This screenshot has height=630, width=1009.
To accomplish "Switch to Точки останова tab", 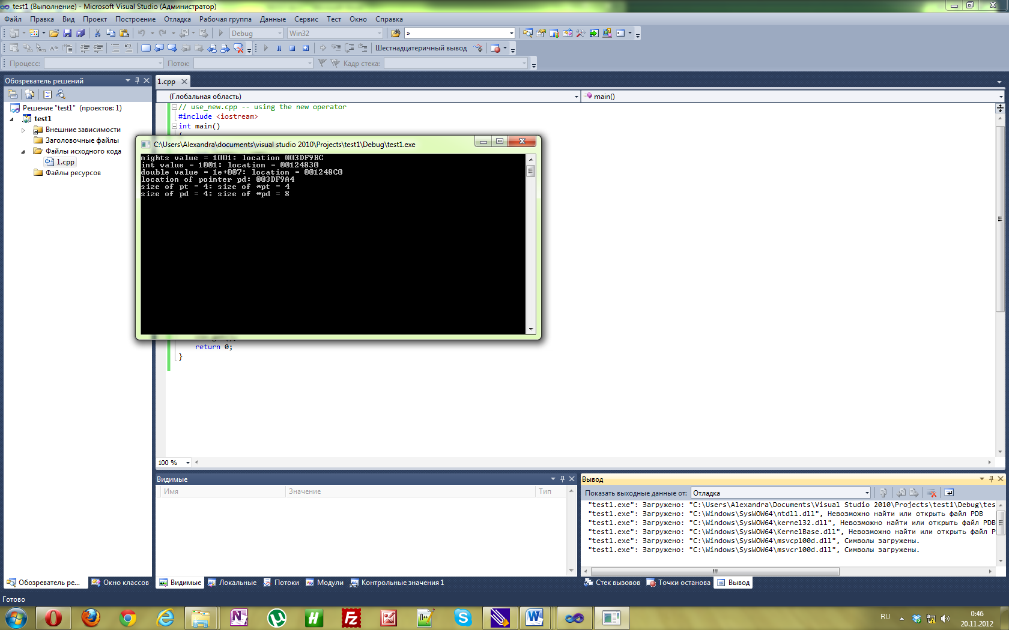I will [679, 583].
